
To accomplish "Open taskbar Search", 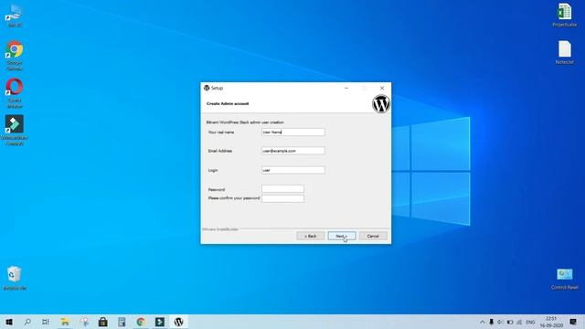I will point(27,322).
